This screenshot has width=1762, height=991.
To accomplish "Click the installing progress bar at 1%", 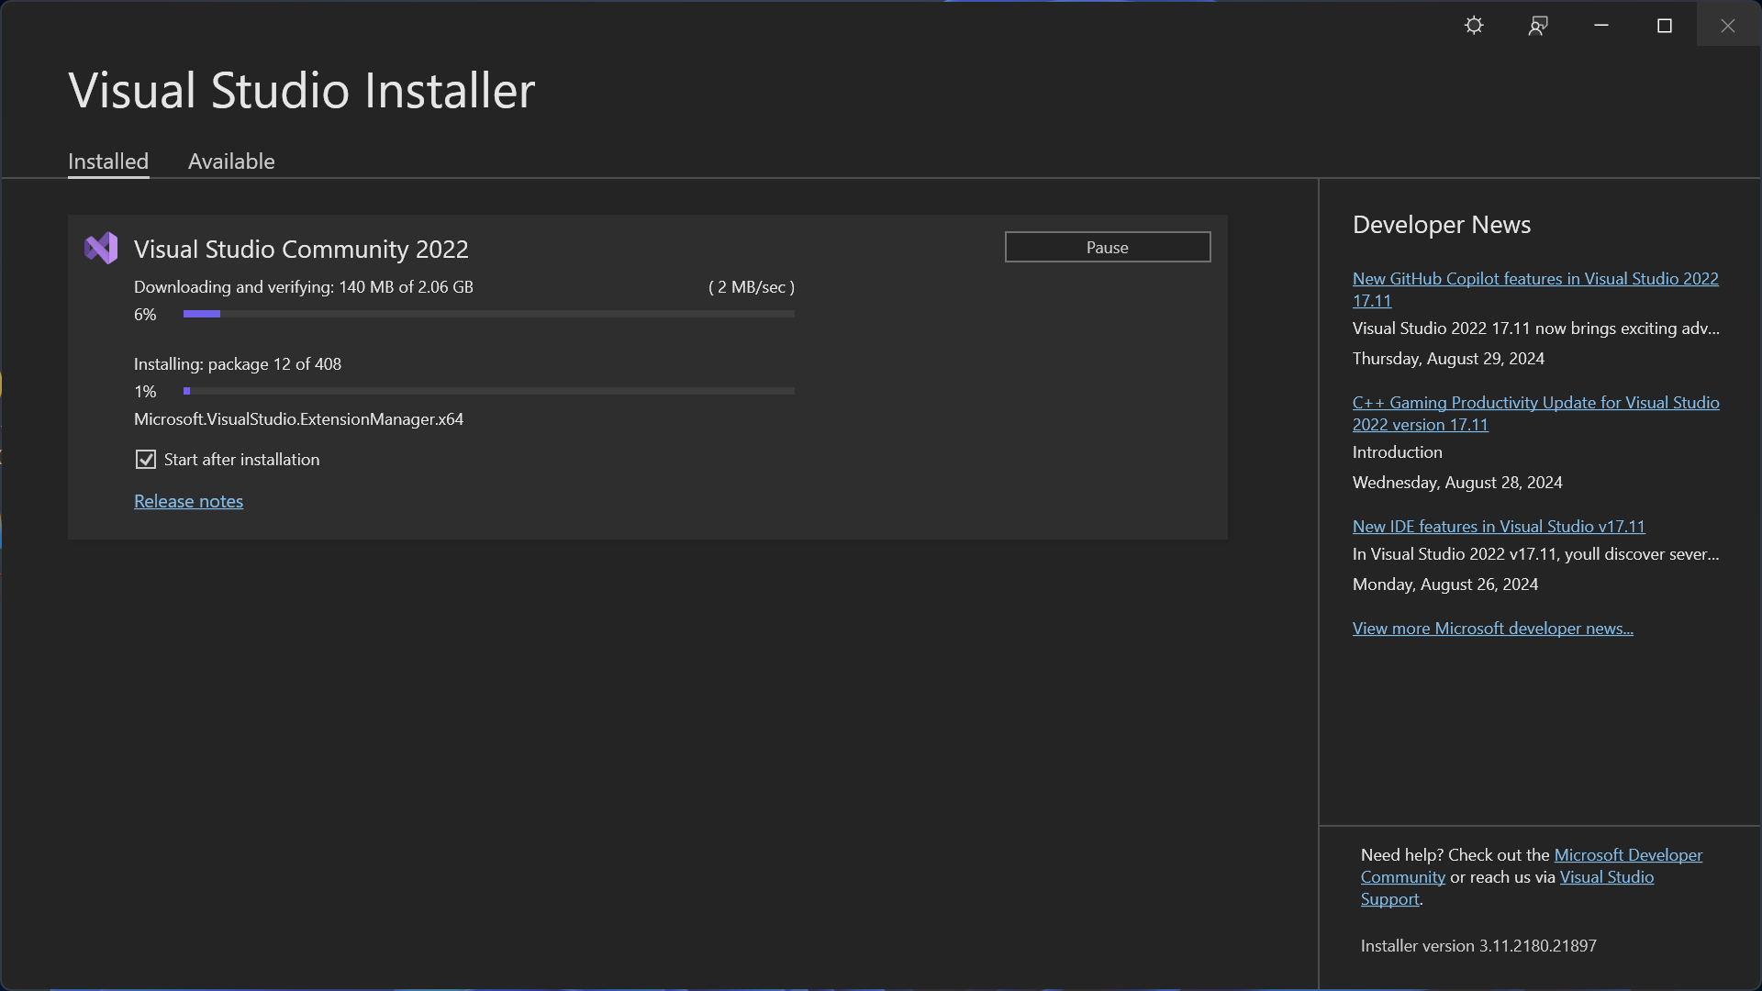I will (489, 391).
